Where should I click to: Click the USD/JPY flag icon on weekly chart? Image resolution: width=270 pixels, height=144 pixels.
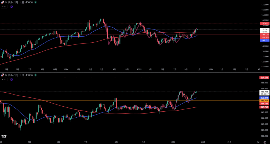(x=3, y=2)
